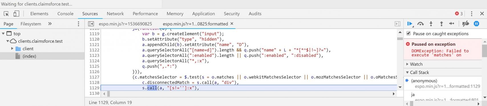Image resolution: width=487 pixels, height=106 pixels.
Task: Uncheck Pause on caught exceptions
Action: 409,33
